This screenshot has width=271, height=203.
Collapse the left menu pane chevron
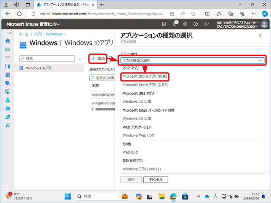point(80,58)
